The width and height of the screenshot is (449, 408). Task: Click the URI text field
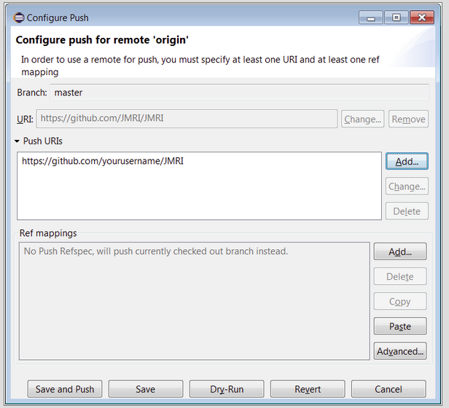[187, 119]
